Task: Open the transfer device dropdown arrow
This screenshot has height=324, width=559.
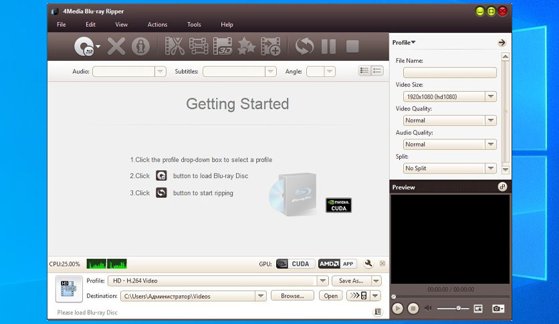Action: coord(375,296)
